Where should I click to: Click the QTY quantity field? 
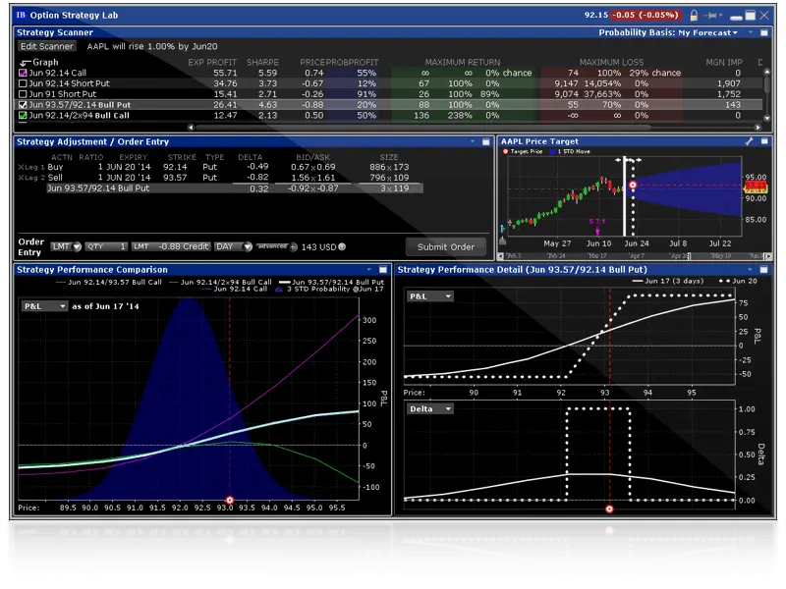click(106, 247)
